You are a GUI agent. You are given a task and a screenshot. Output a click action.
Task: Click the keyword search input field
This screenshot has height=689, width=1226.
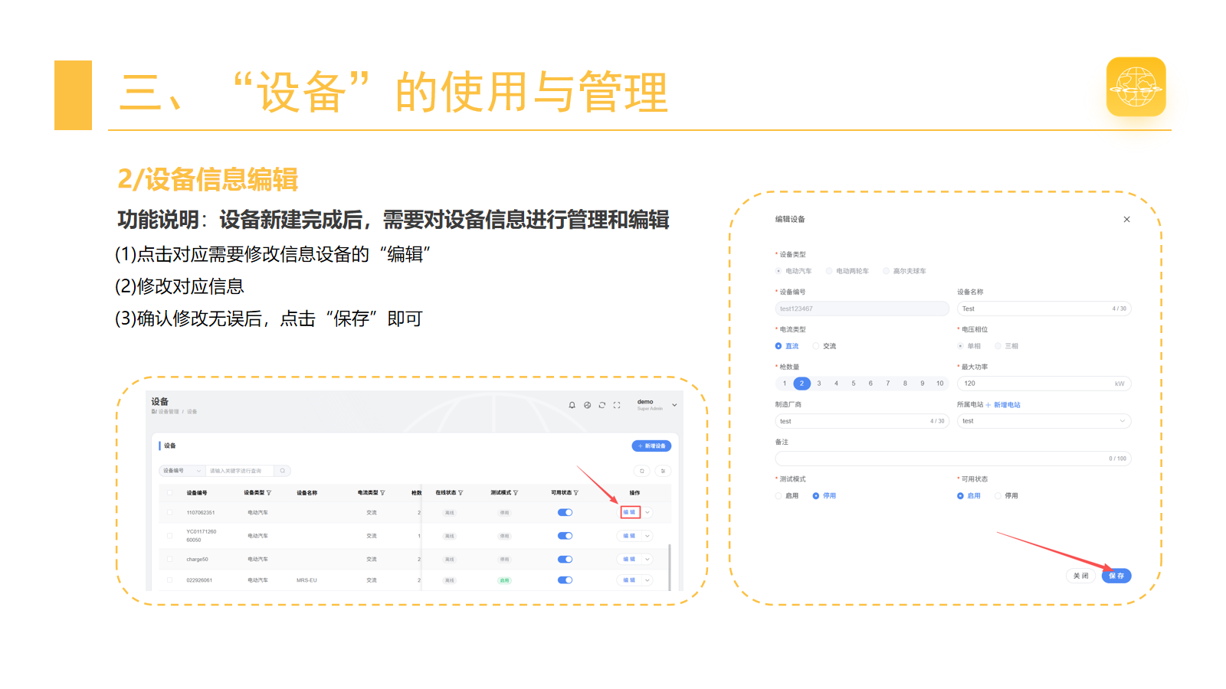240,471
